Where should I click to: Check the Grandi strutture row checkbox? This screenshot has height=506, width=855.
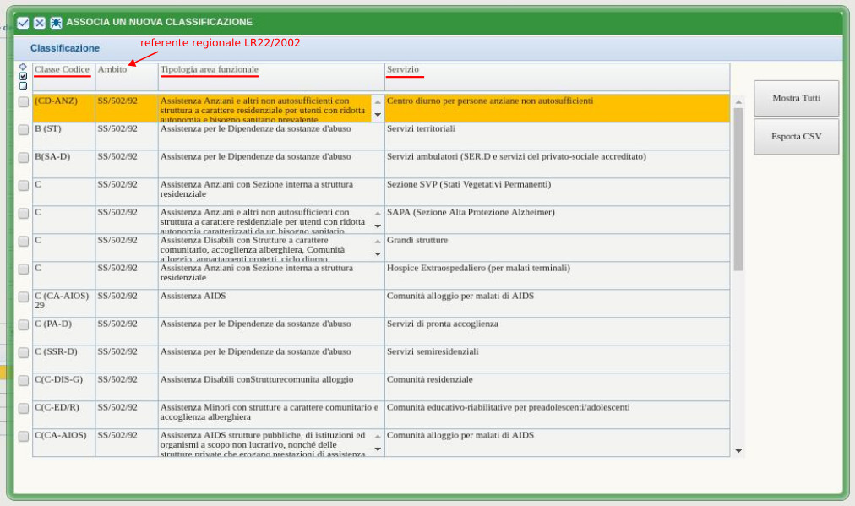[24, 241]
